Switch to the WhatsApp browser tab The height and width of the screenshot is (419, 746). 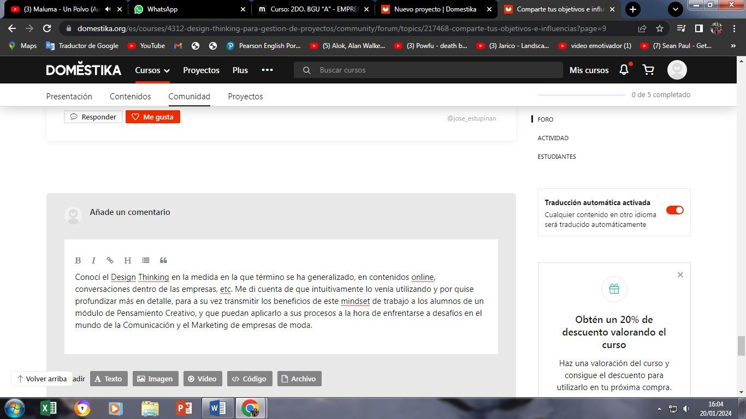[x=188, y=9]
